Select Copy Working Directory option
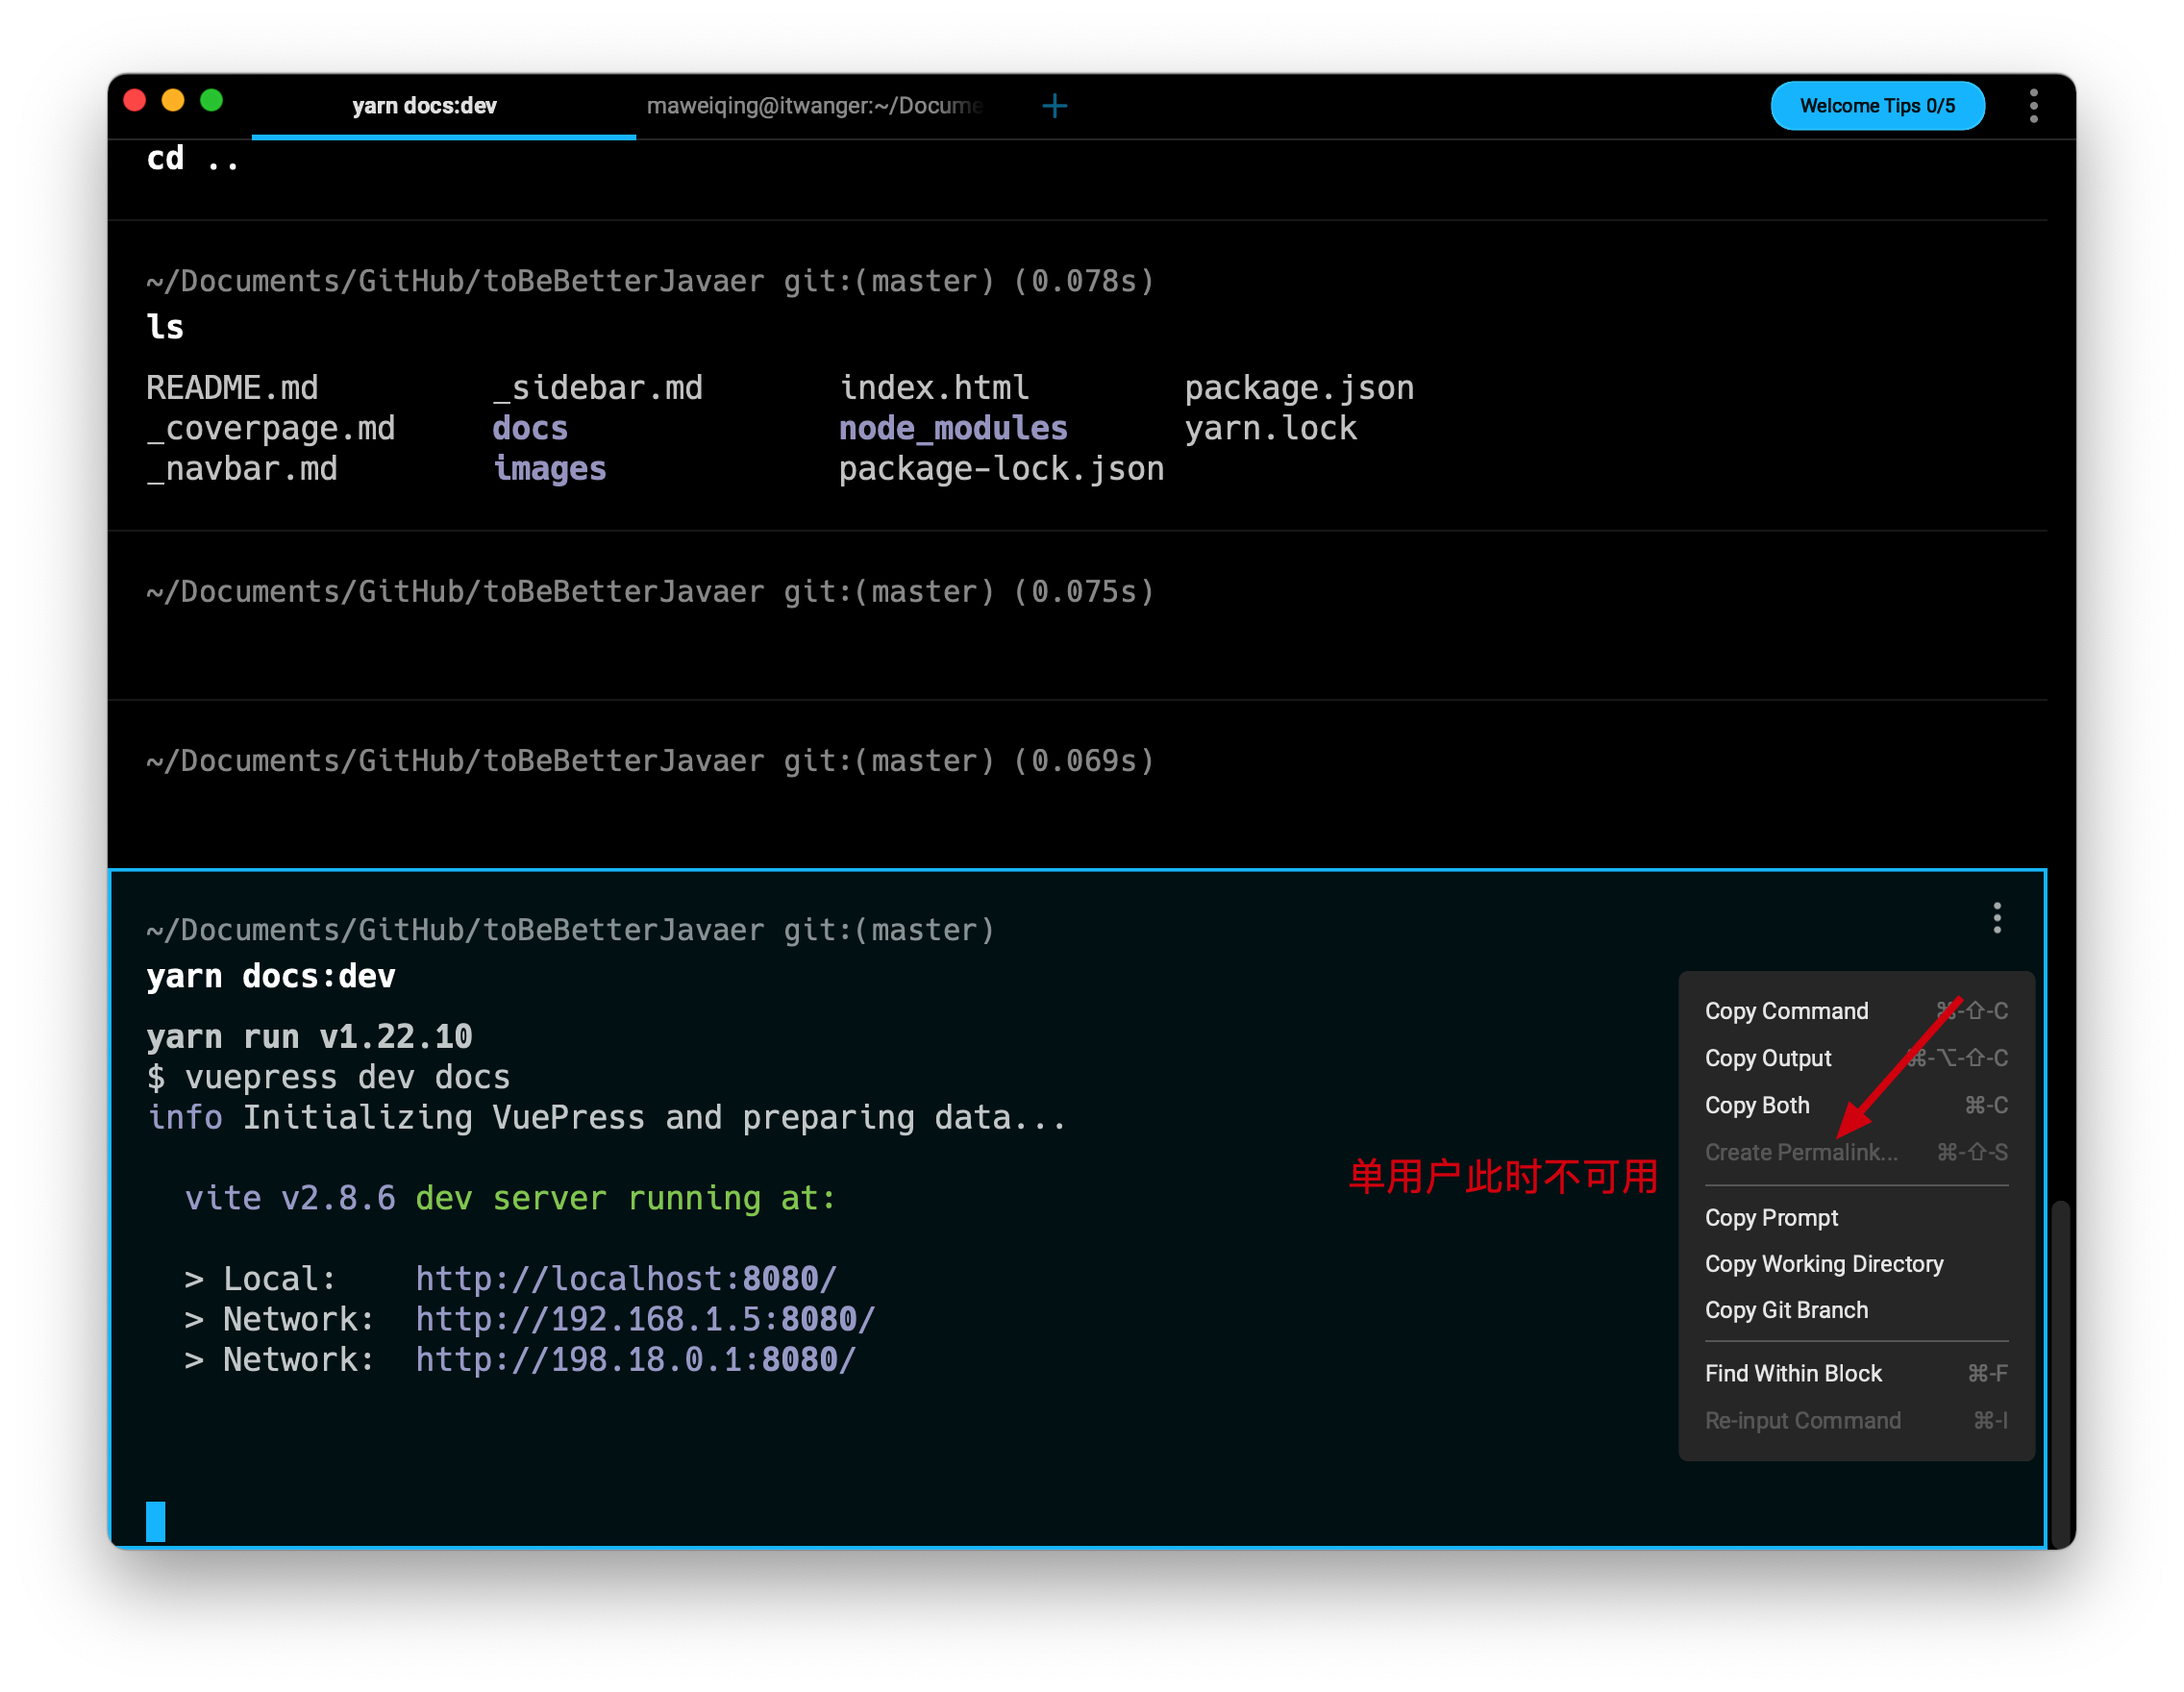2184x1692 pixels. point(1824,1263)
